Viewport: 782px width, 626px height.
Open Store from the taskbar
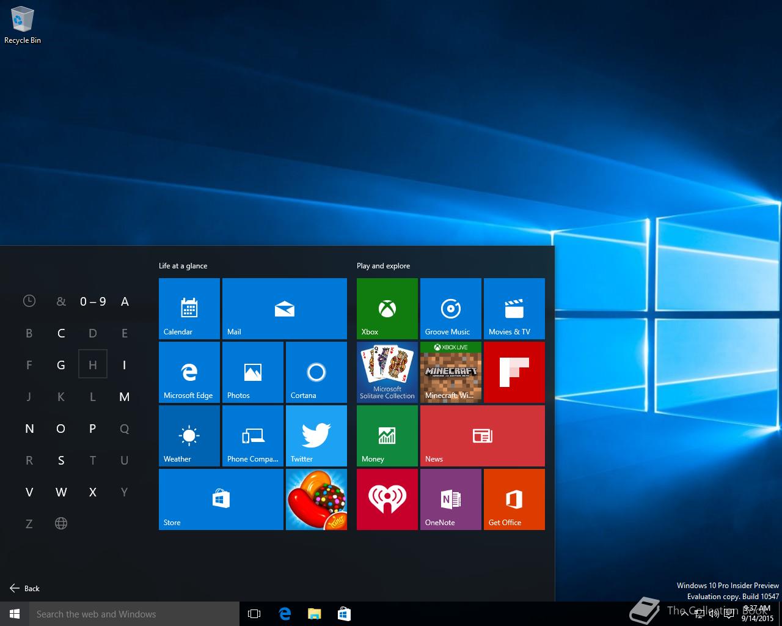(344, 614)
